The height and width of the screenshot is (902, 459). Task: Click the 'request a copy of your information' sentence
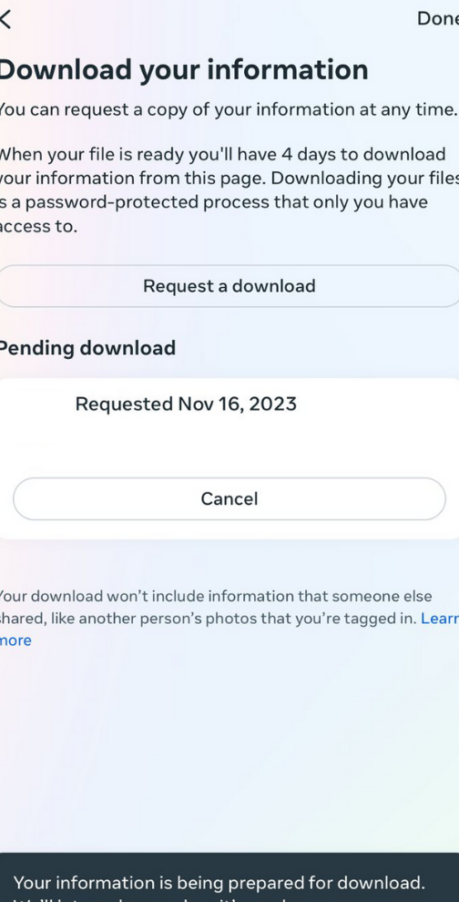coord(229,110)
